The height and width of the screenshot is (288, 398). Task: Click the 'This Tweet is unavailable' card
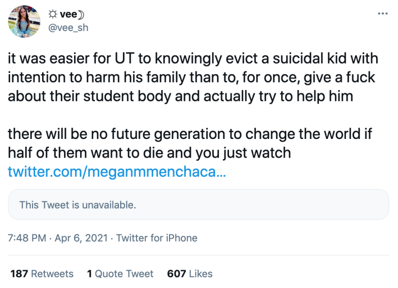(198, 205)
